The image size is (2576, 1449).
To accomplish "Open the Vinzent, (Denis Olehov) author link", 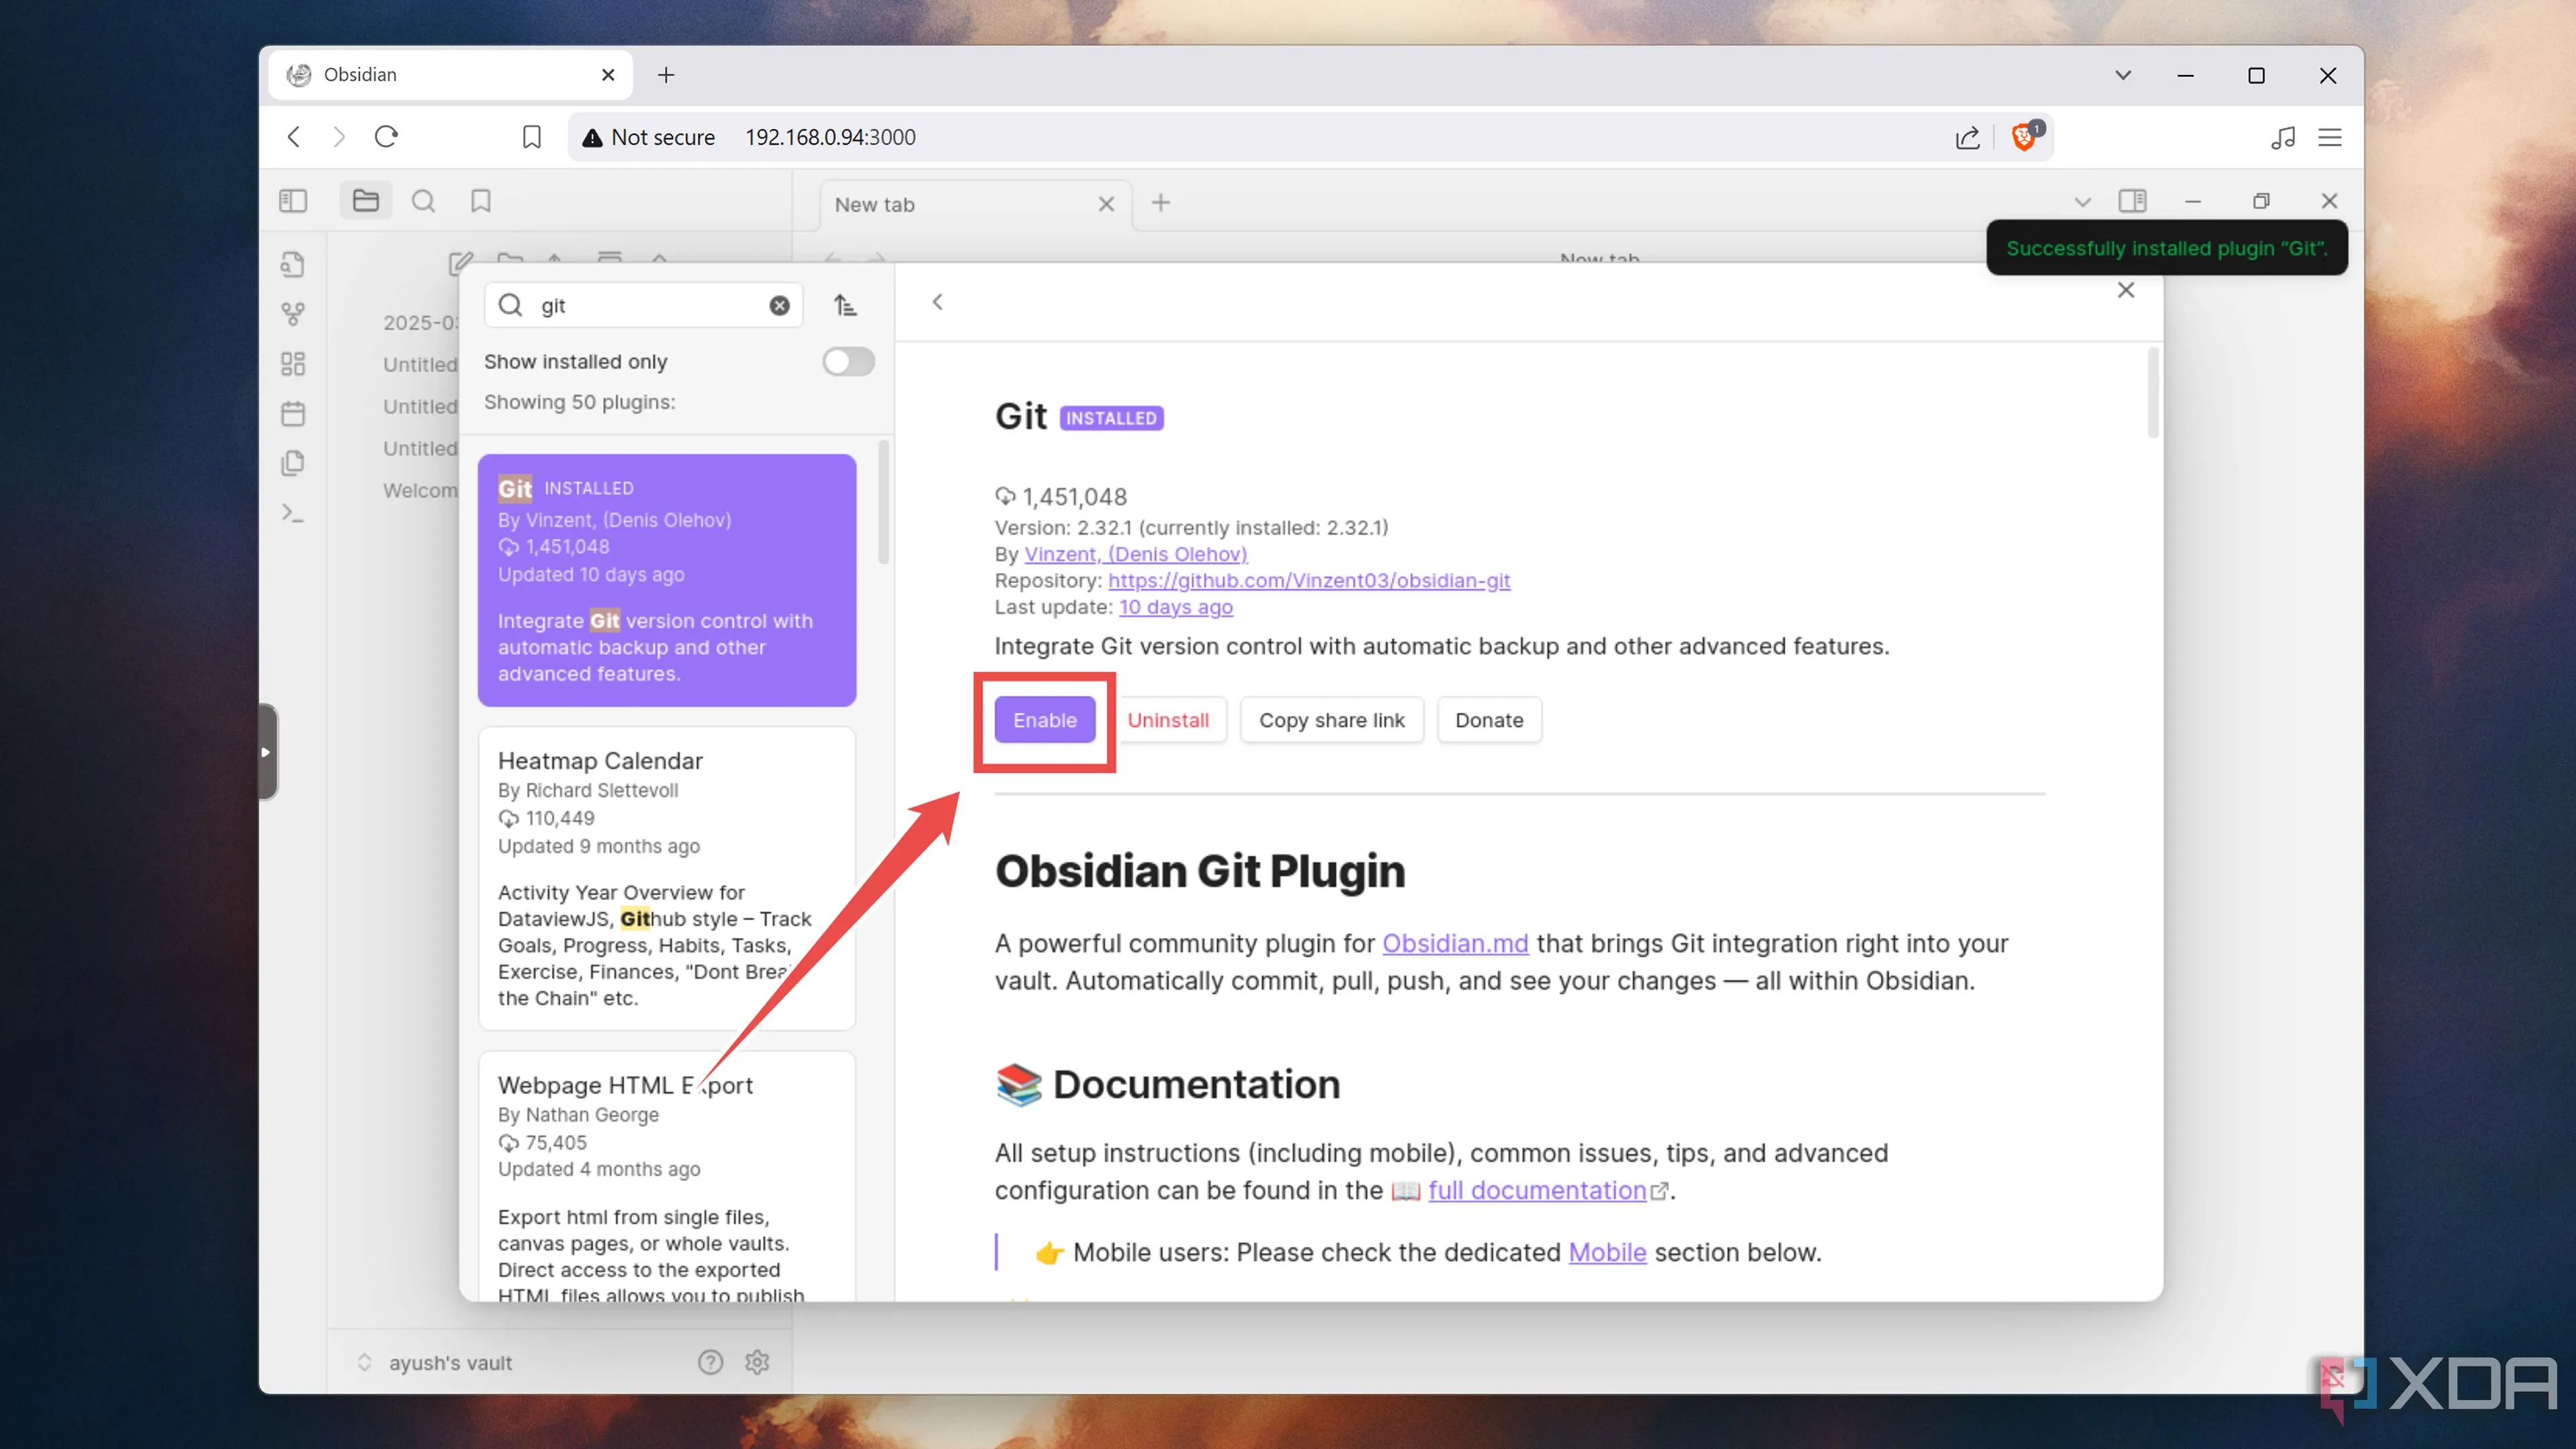I will [1136, 554].
